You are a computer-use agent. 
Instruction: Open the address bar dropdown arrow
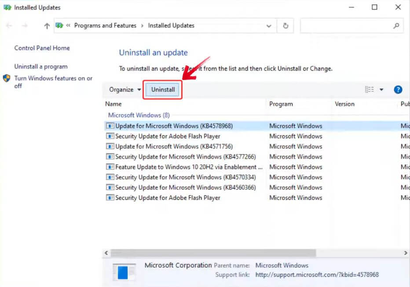(269, 25)
